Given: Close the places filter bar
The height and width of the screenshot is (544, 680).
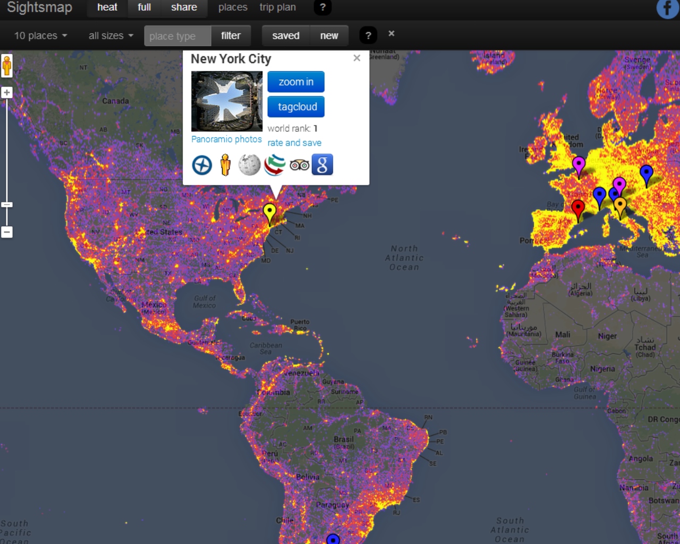Looking at the screenshot, I should click(392, 33).
